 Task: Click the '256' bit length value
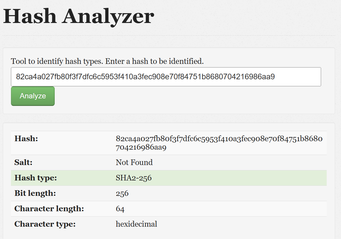coord(122,193)
